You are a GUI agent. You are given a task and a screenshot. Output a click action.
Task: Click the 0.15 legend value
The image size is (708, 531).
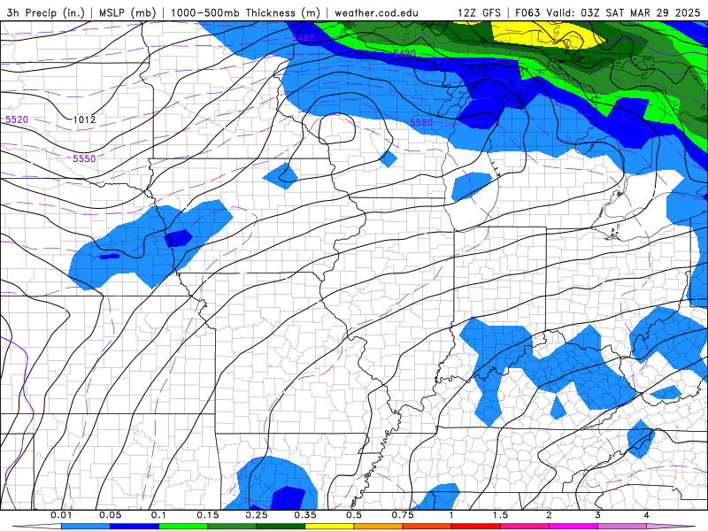pos(208,515)
